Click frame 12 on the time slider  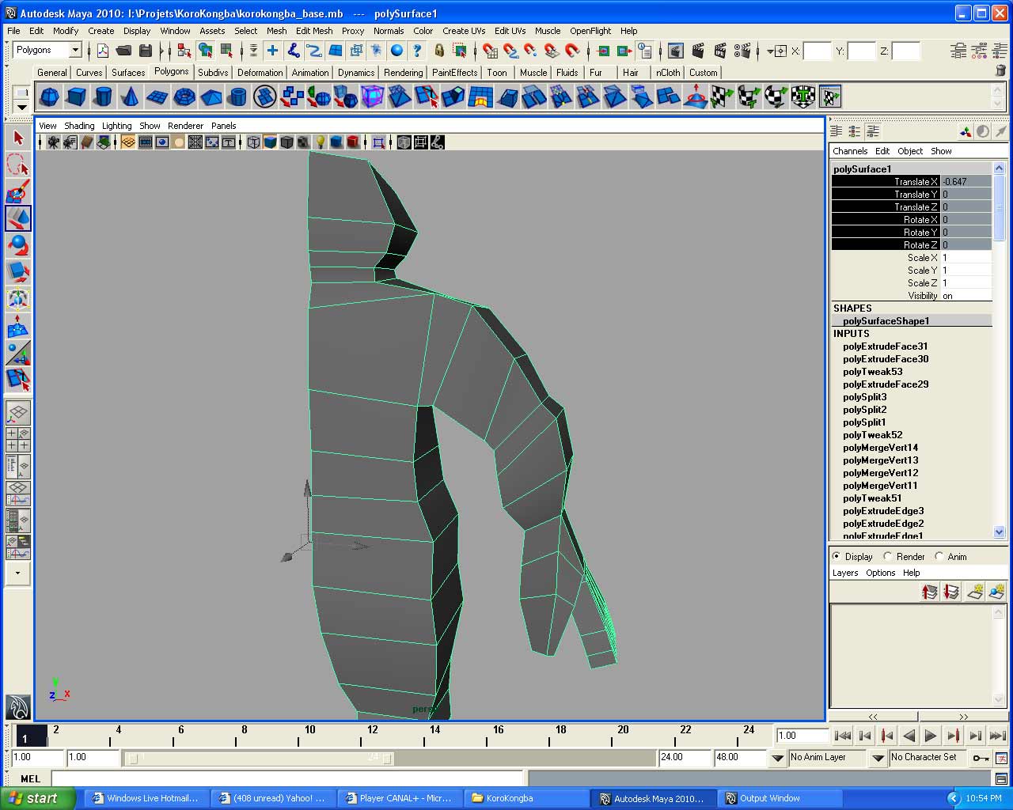tap(373, 736)
